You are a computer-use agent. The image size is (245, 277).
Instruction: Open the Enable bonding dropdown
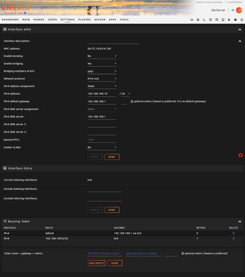click(x=102, y=56)
